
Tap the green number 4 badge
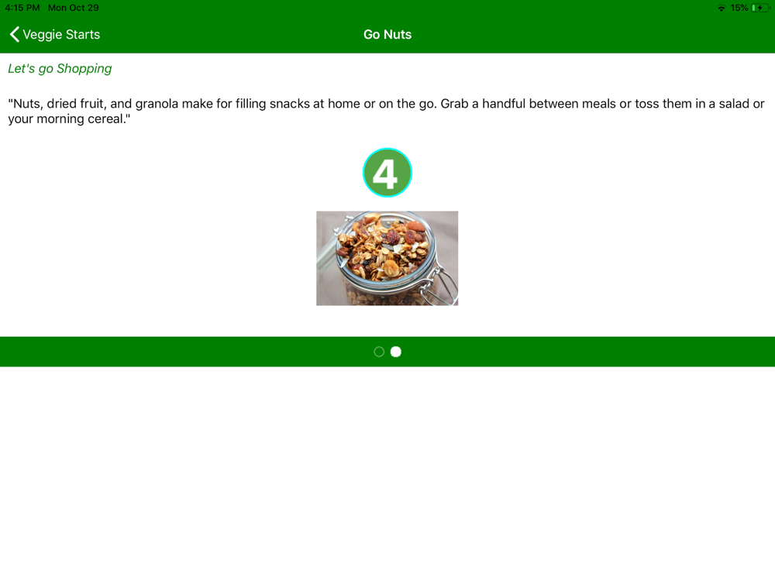pyautogui.click(x=387, y=173)
